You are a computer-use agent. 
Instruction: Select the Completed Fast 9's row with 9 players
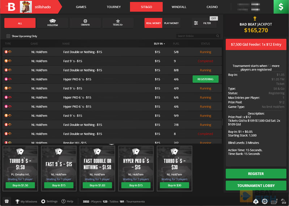click(112, 61)
